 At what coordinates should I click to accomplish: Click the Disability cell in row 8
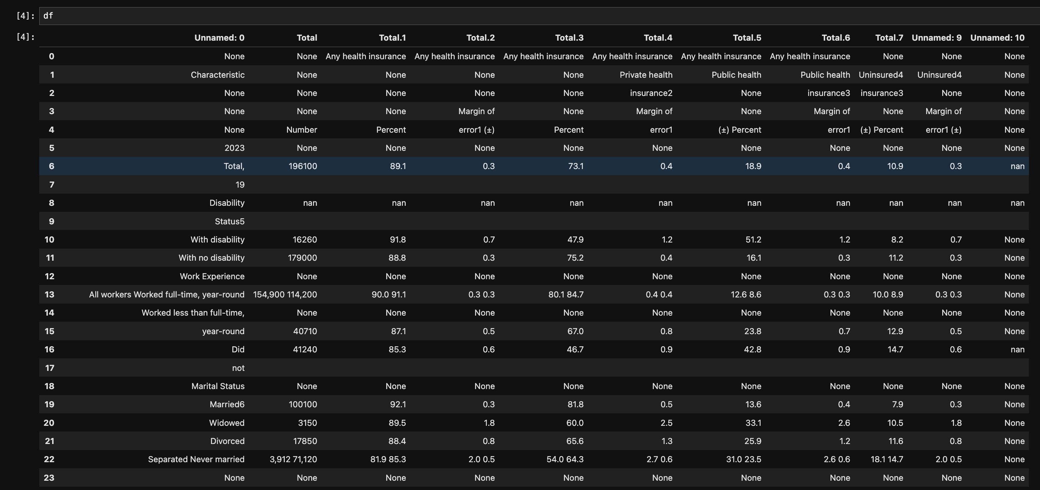click(227, 203)
